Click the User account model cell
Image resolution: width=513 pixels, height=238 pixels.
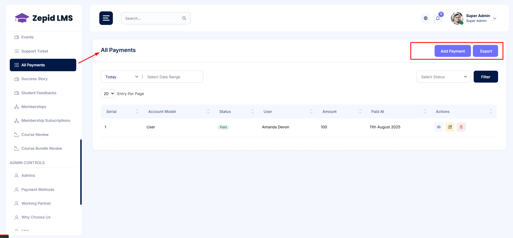pyautogui.click(x=151, y=127)
